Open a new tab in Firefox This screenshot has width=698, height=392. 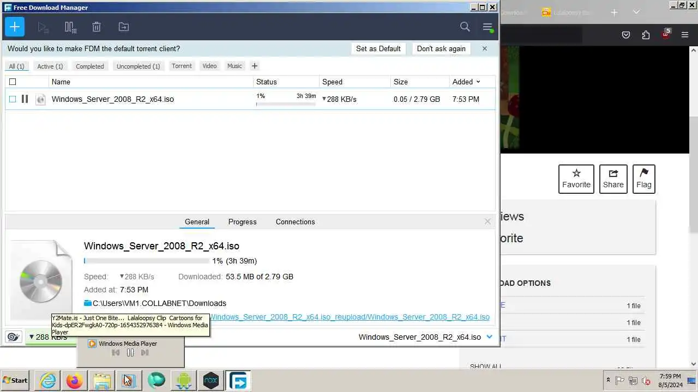point(614,12)
